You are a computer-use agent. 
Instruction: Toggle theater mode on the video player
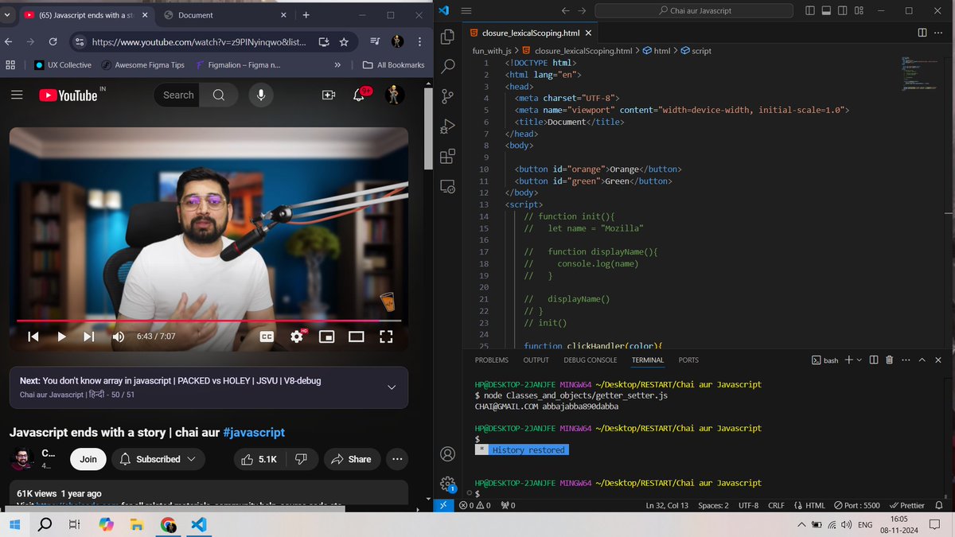tap(356, 336)
